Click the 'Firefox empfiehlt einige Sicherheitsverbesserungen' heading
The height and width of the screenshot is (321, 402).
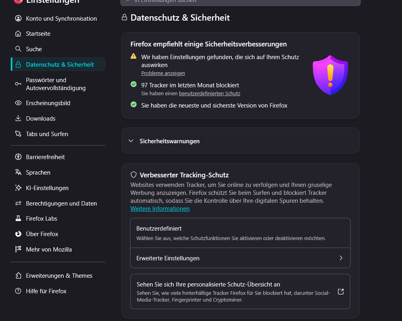(x=208, y=44)
